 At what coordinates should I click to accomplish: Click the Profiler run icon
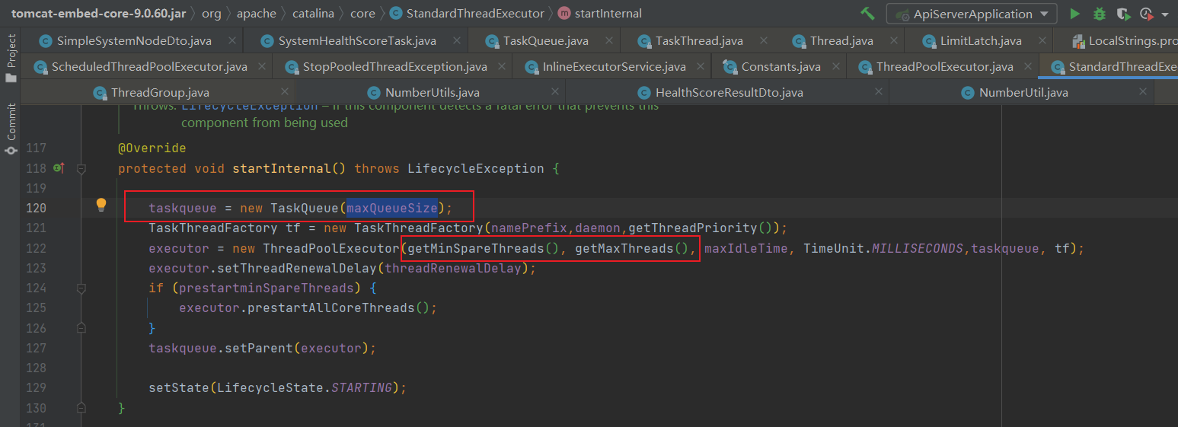[1146, 14]
